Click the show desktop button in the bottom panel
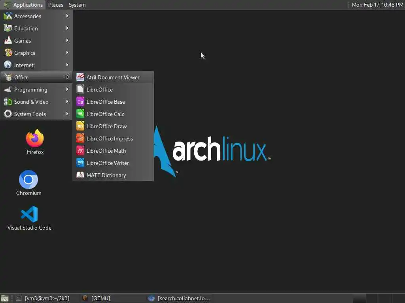The image size is (405, 303). [5, 298]
